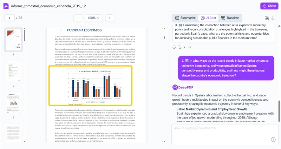Viewport: 281px width, 149px height.
Task: Click the send message arrow icon
Action: 273,139
